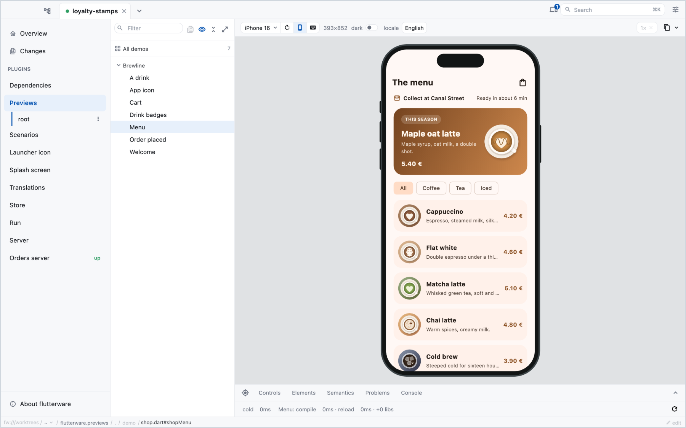Go to the Orders server page
Viewport: 686px width, 428px height.
click(x=55, y=258)
